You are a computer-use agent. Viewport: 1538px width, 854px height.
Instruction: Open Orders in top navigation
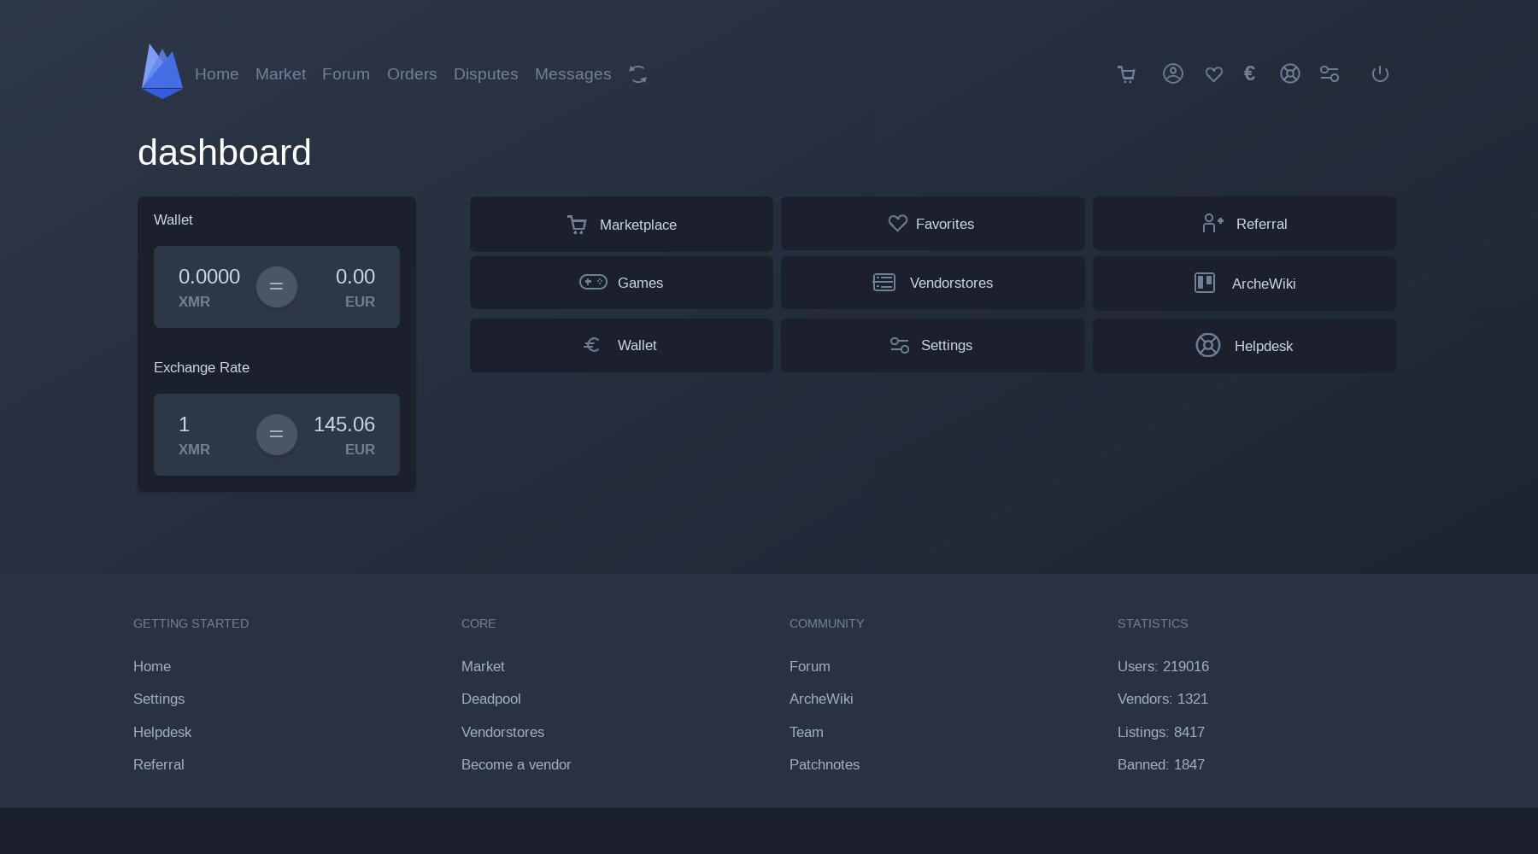(412, 74)
